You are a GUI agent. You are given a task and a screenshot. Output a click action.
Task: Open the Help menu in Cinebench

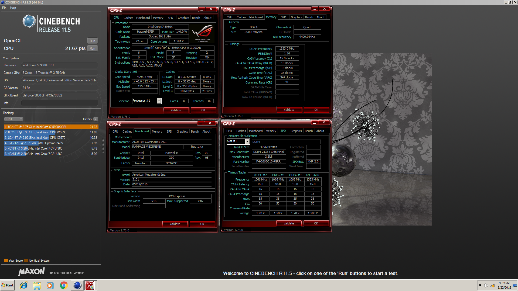coord(13,8)
